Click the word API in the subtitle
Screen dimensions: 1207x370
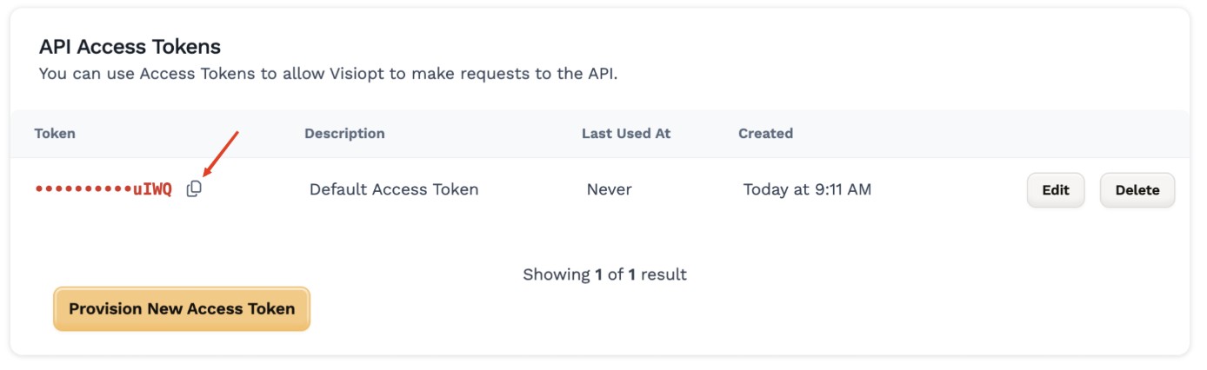tap(598, 74)
